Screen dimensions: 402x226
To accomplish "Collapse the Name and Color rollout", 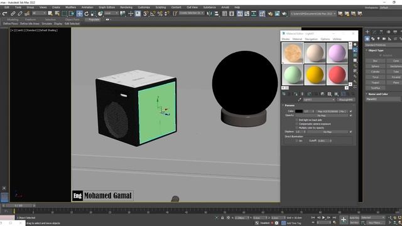I will pyautogui.click(x=378, y=94).
